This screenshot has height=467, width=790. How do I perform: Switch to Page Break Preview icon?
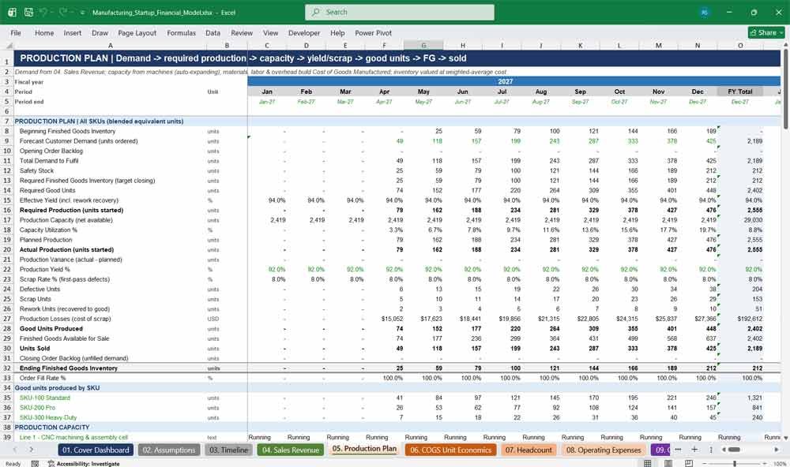pyautogui.click(x=688, y=463)
